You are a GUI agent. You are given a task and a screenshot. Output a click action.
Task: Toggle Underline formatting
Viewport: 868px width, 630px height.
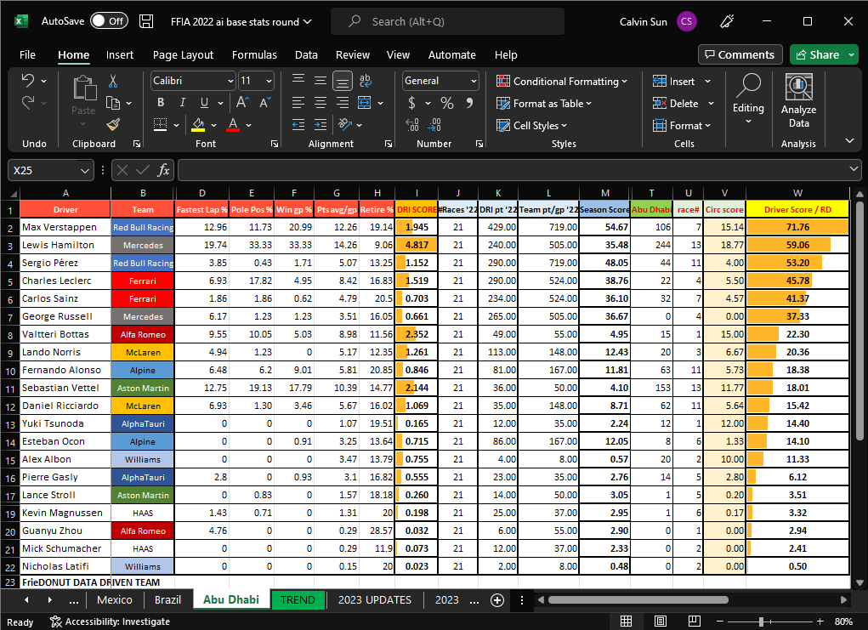click(x=204, y=102)
